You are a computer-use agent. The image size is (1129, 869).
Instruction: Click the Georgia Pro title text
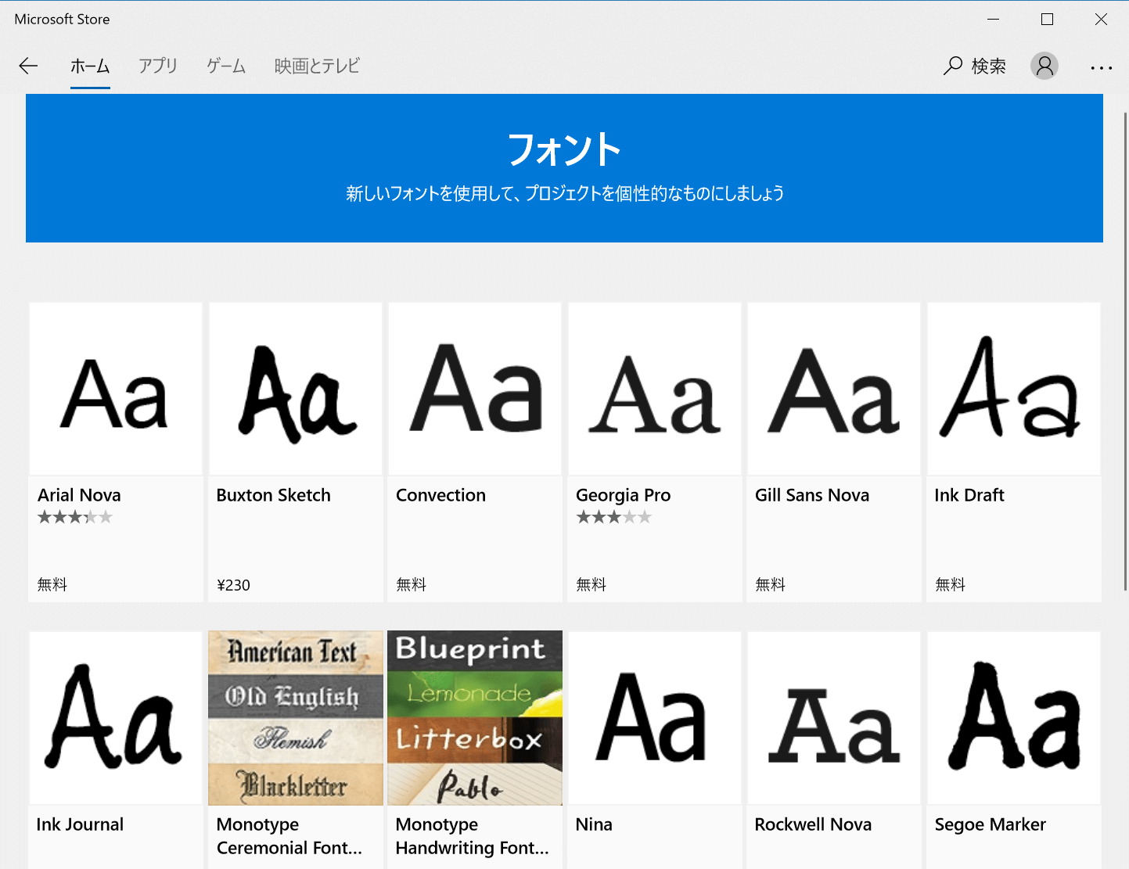(x=624, y=496)
